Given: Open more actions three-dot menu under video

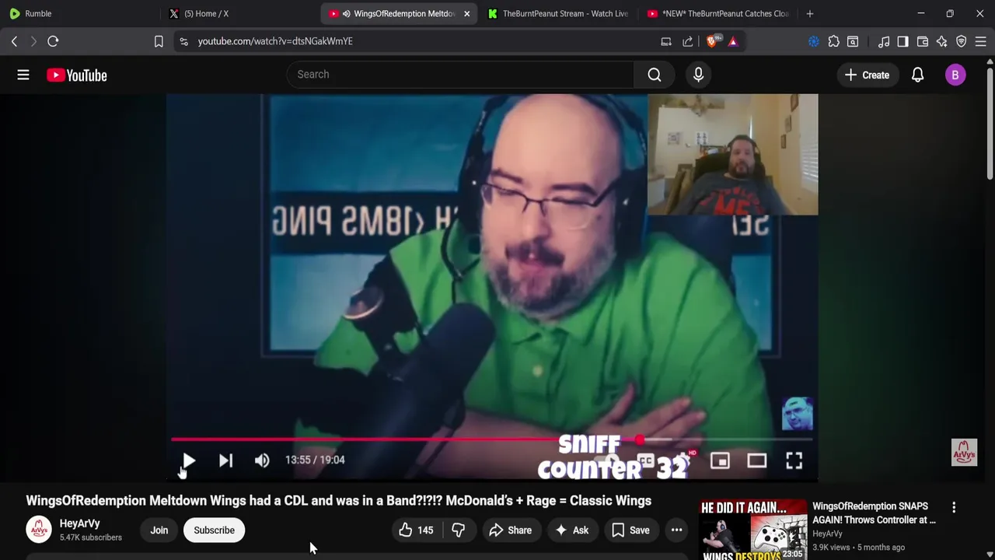Looking at the screenshot, I should tap(677, 530).
